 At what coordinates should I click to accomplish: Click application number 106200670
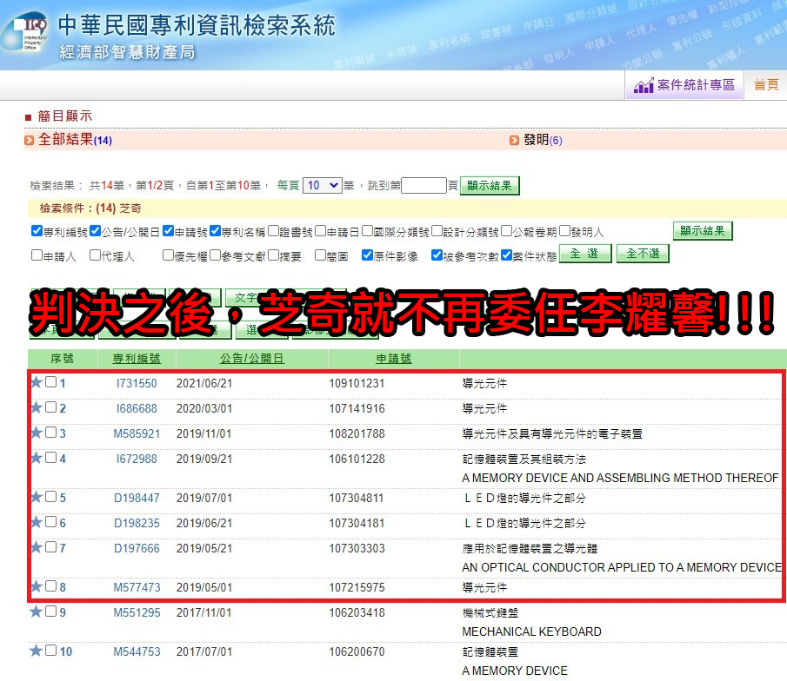point(357,652)
